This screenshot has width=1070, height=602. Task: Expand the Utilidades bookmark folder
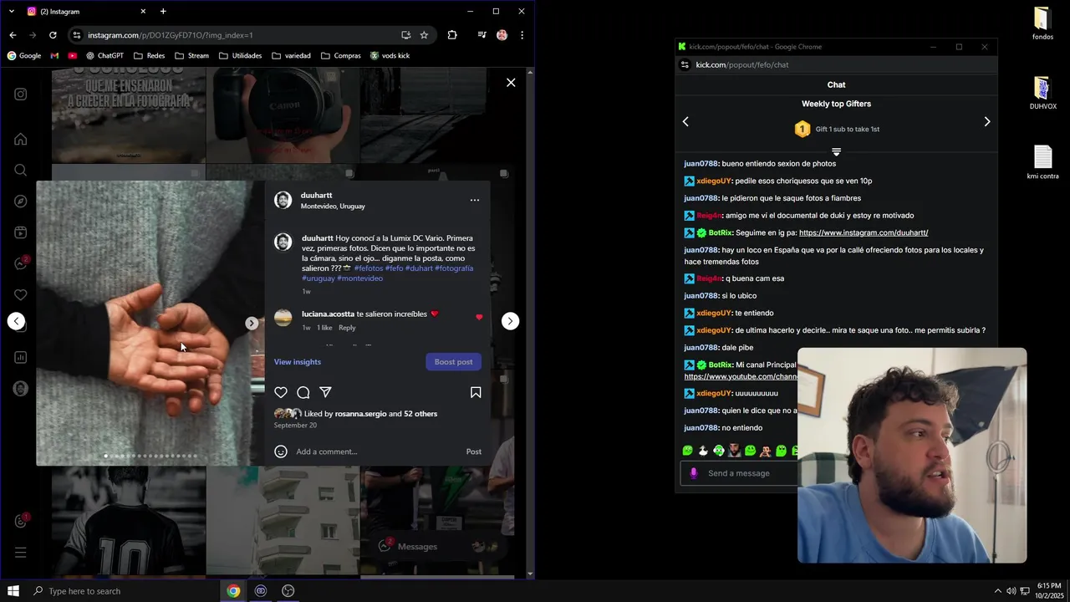[x=240, y=56]
